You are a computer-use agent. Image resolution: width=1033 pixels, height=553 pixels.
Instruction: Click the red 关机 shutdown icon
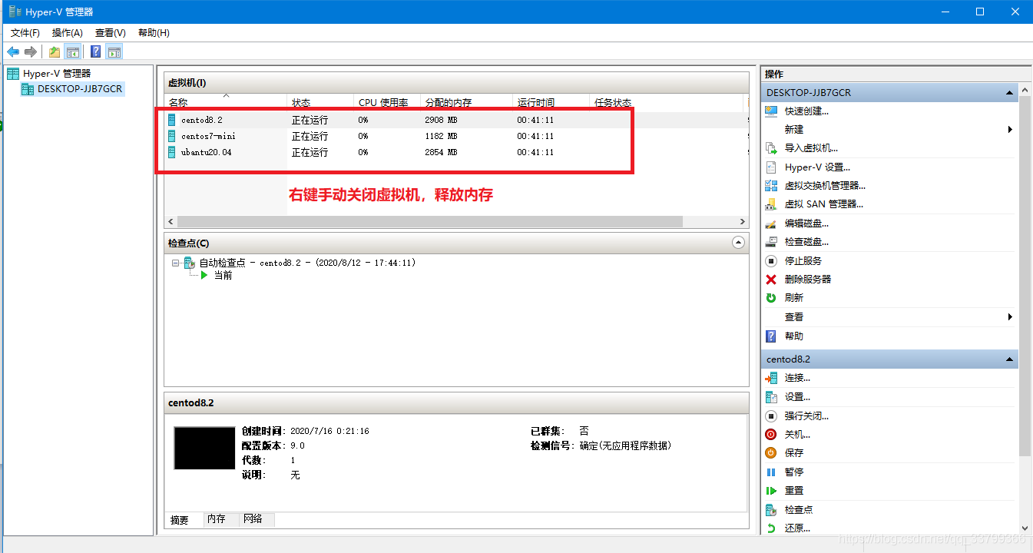(x=771, y=435)
